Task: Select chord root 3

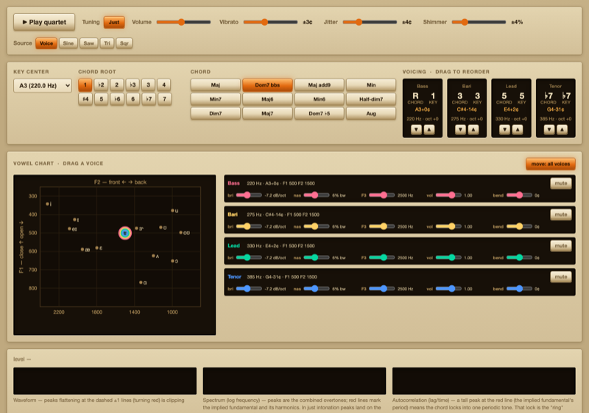Action: 149,85
